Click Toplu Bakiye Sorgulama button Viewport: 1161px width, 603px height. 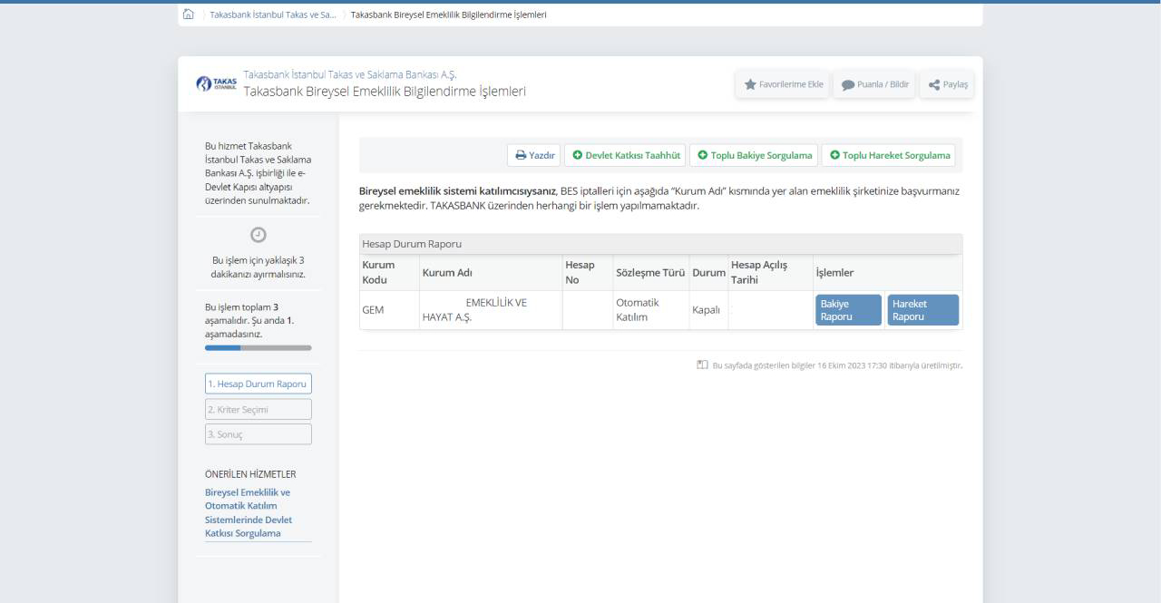coord(754,155)
